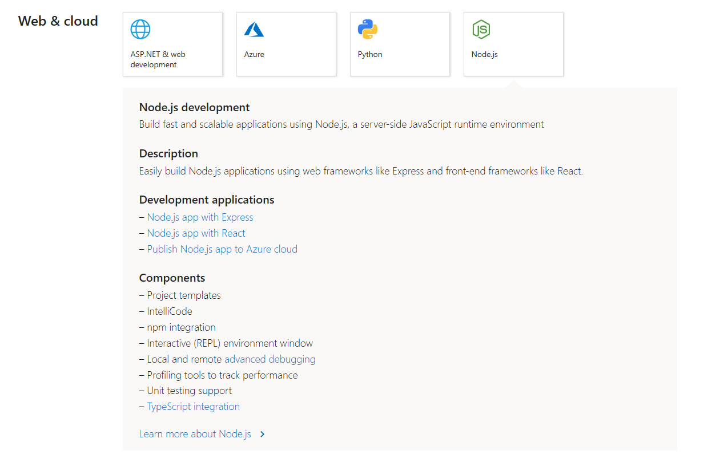Click the Azure logo icon
716x459 pixels.
254,29
